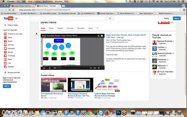The image size is (187, 117).
Task: Switch to the Videos tab
Action: 51,28
